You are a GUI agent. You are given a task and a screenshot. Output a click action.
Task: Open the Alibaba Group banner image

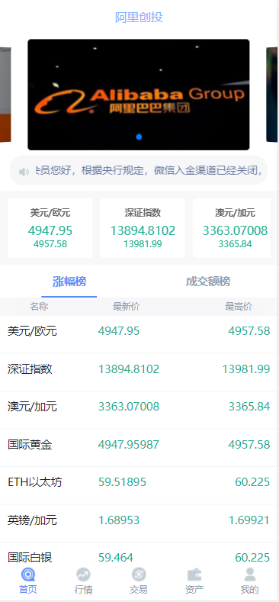point(139,95)
